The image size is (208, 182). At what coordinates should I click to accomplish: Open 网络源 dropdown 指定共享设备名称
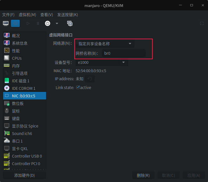pos(105,44)
